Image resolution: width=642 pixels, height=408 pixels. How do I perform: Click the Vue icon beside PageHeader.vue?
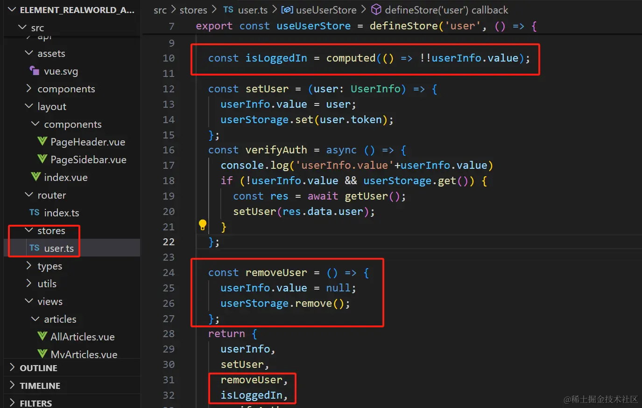[x=42, y=141]
